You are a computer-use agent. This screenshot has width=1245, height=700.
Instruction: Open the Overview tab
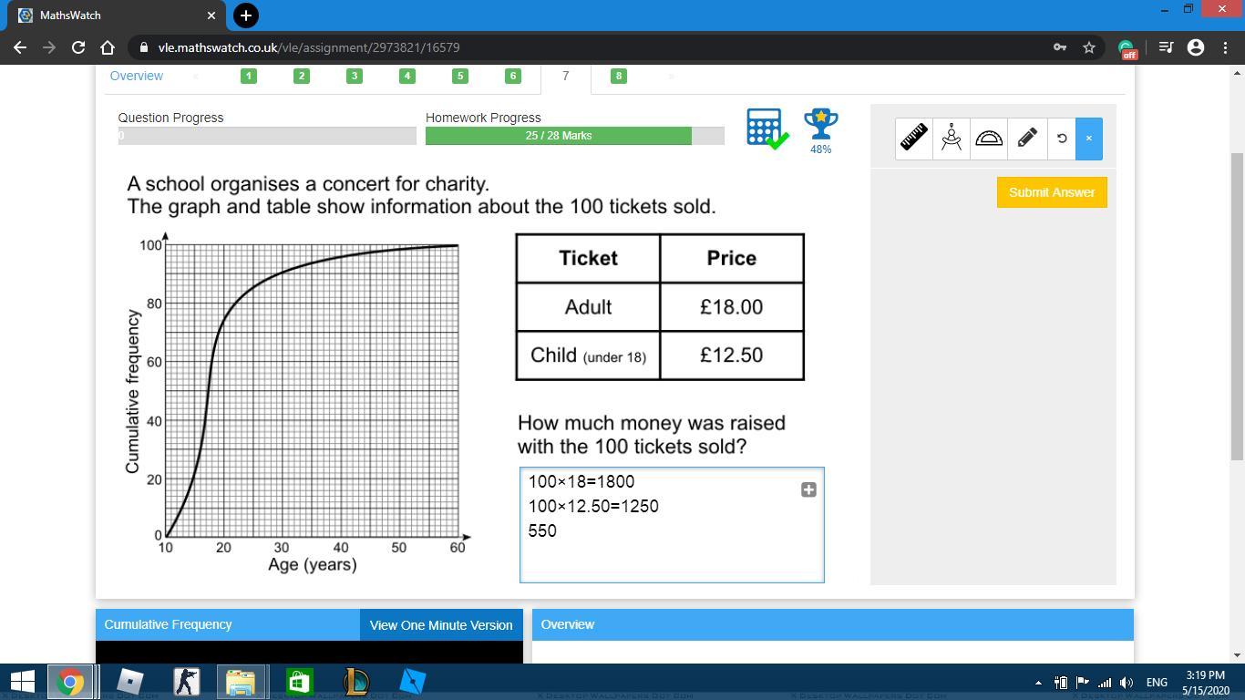137,76
